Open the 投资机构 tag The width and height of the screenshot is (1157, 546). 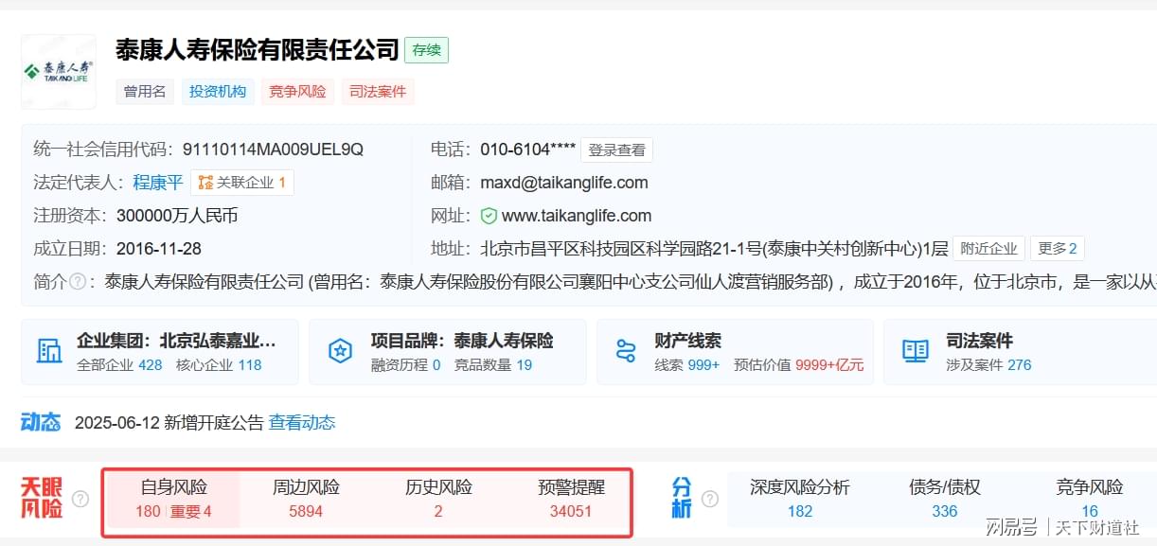tap(218, 92)
